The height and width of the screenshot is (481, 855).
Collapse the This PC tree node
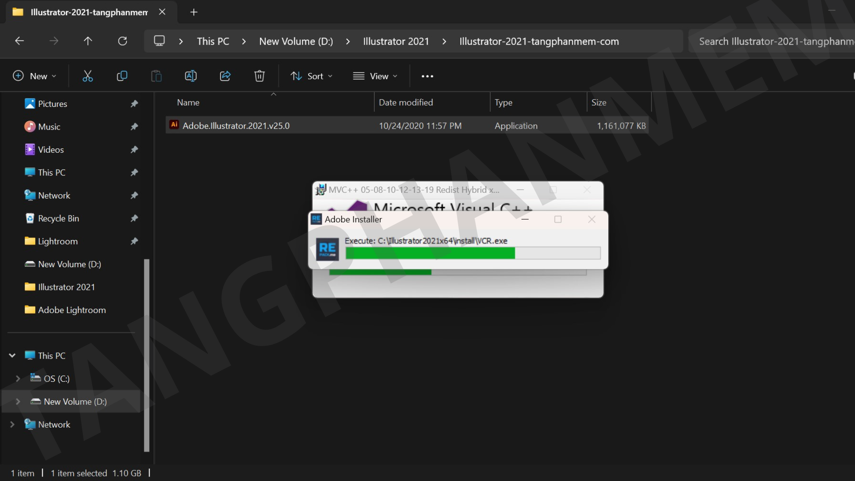(12, 355)
